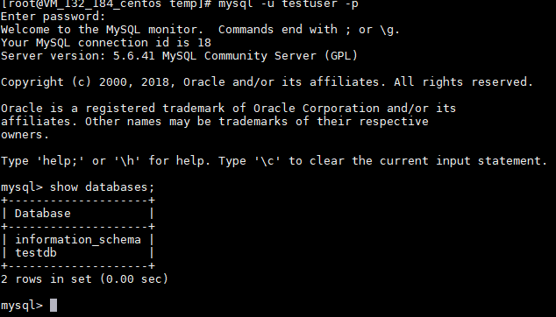Click 'All rights reserved.' text

463,82
